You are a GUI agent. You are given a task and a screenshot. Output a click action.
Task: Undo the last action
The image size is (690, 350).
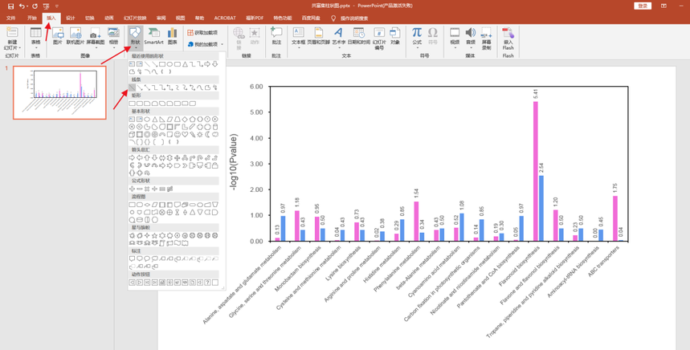tap(22, 6)
